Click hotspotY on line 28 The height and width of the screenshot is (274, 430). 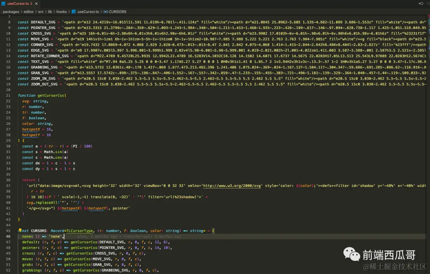[x=31, y=135]
